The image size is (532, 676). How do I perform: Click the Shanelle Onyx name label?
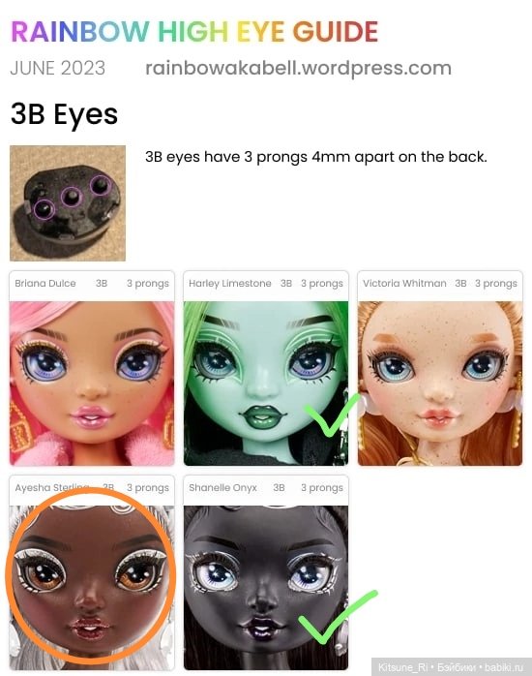pyautogui.click(x=222, y=487)
